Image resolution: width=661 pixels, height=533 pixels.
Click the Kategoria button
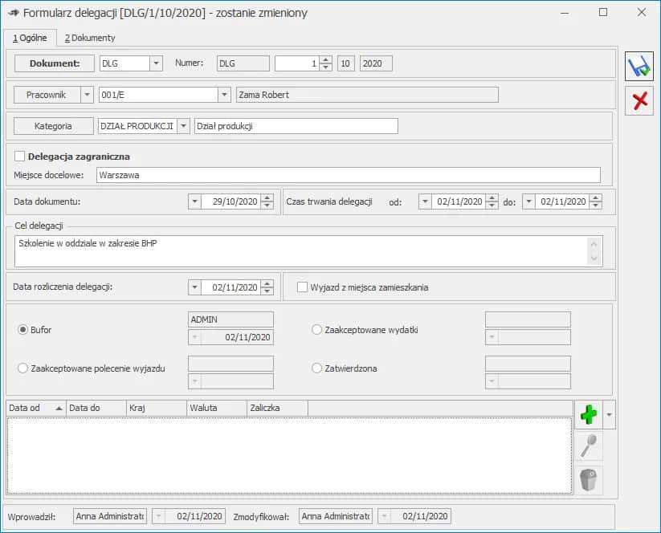(x=53, y=126)
